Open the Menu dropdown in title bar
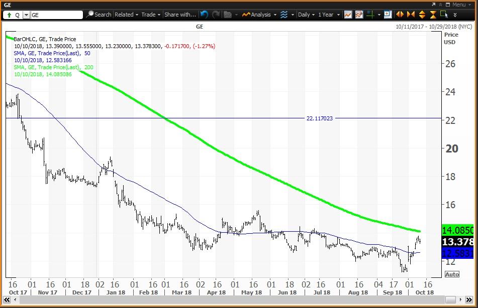 click(461, 5)
